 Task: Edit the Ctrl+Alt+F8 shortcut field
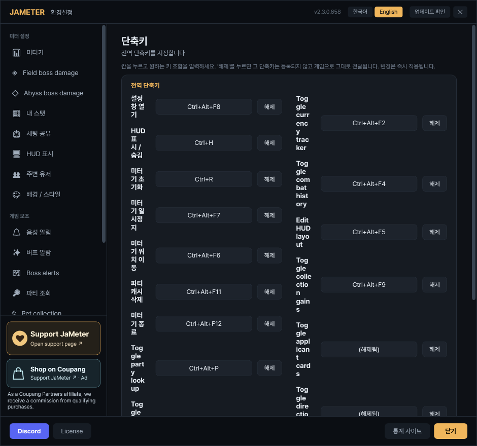tap(204, 106)
